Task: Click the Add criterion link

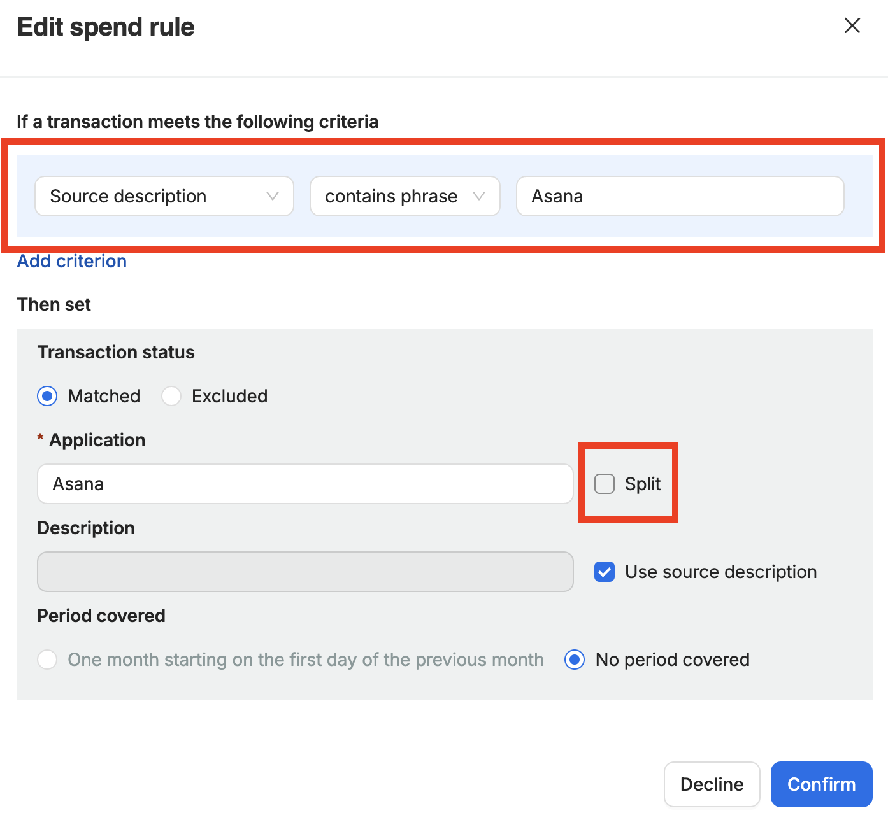Action: pos(72,261)
